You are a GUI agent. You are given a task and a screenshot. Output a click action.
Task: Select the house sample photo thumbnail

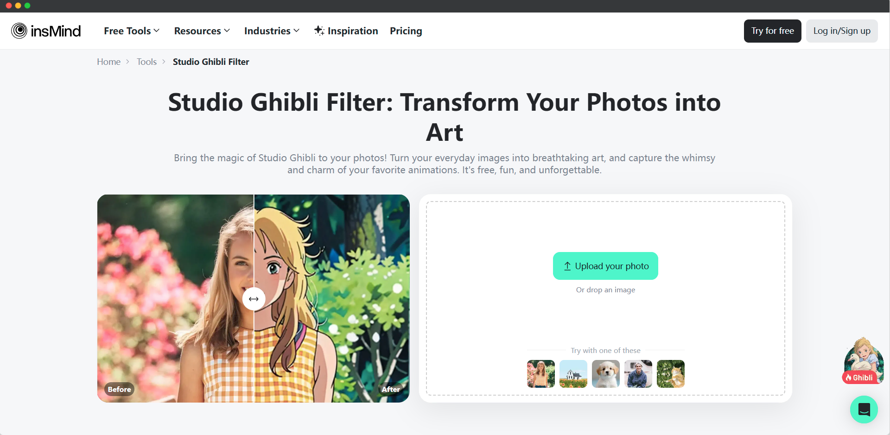573,374
